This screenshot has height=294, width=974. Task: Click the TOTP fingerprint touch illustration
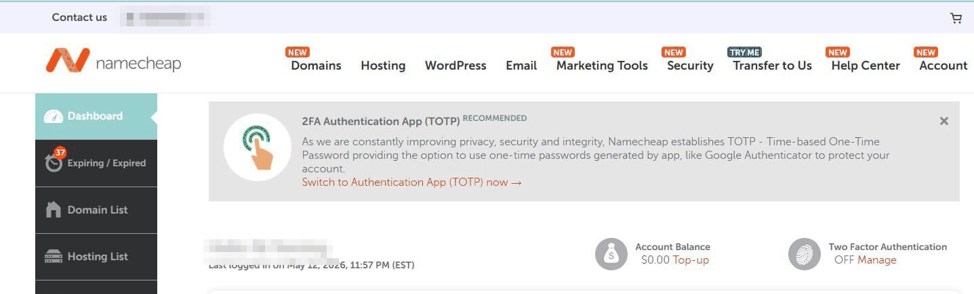point(257,147)
